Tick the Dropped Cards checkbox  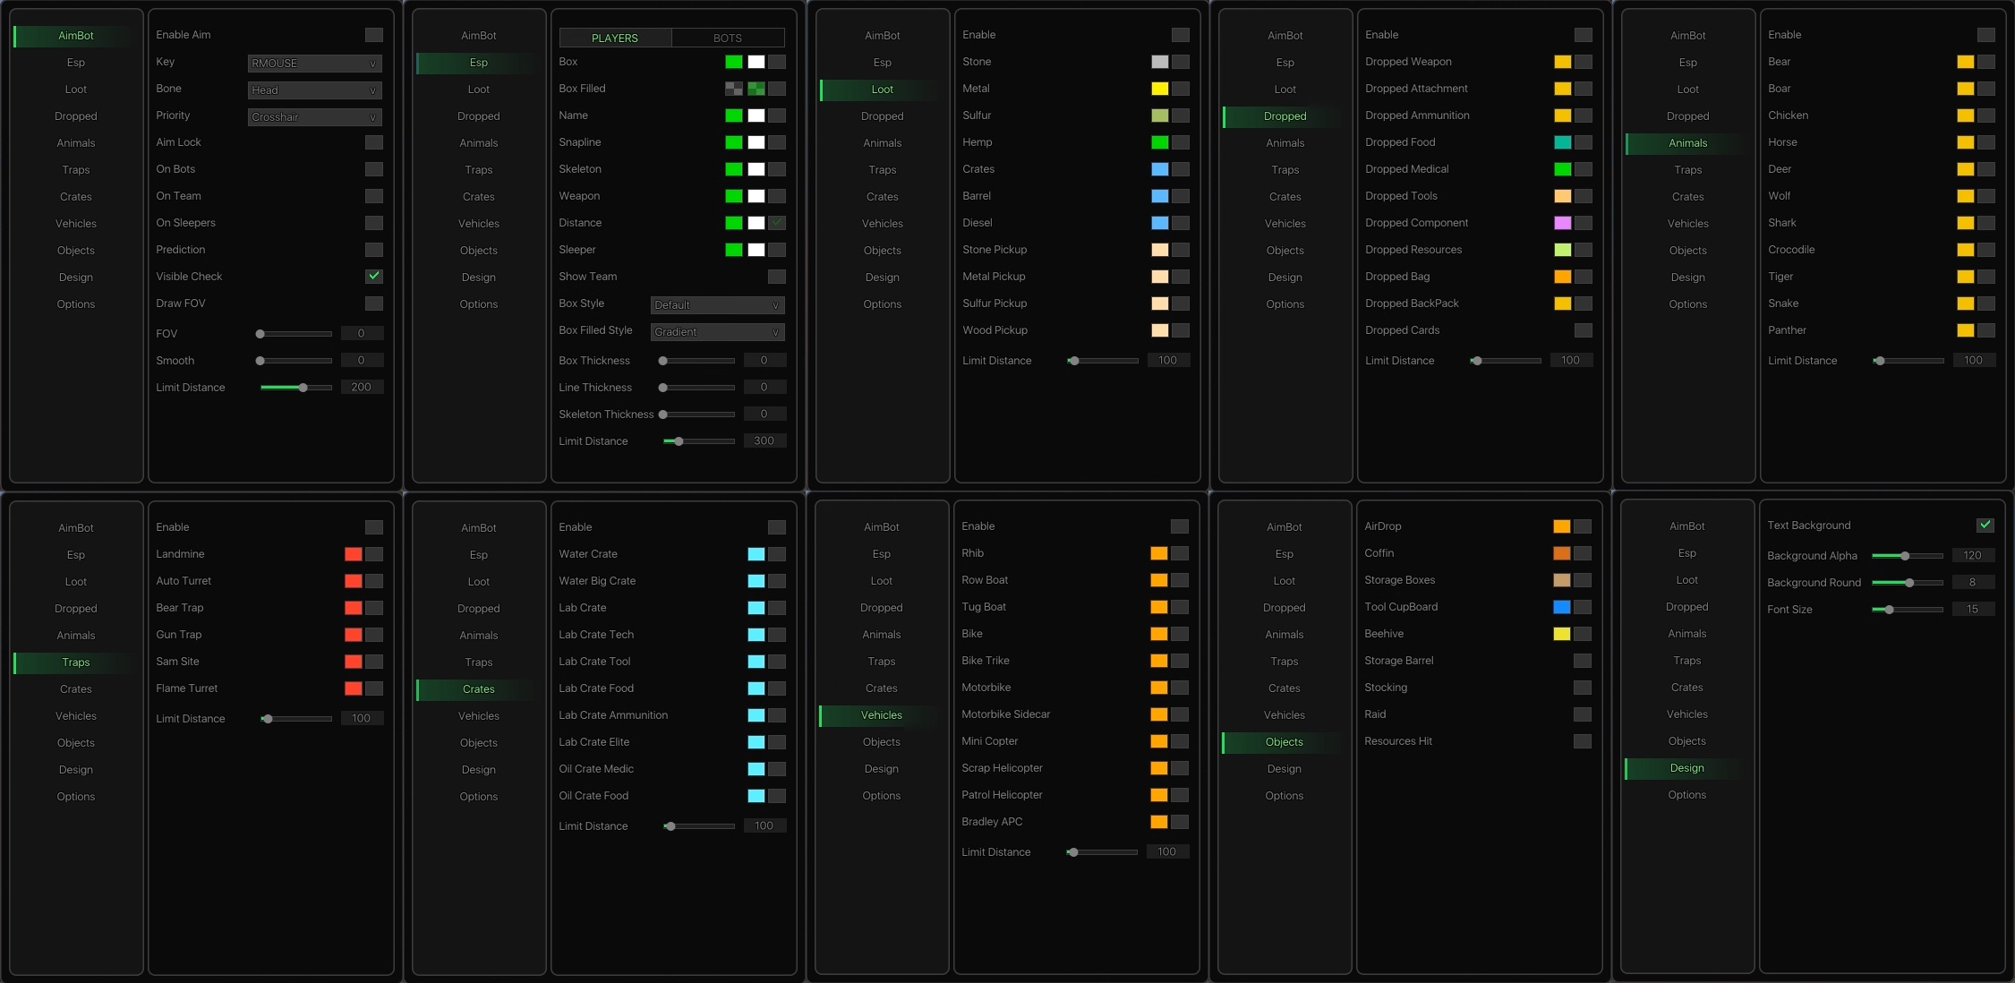coord(1584,330)
